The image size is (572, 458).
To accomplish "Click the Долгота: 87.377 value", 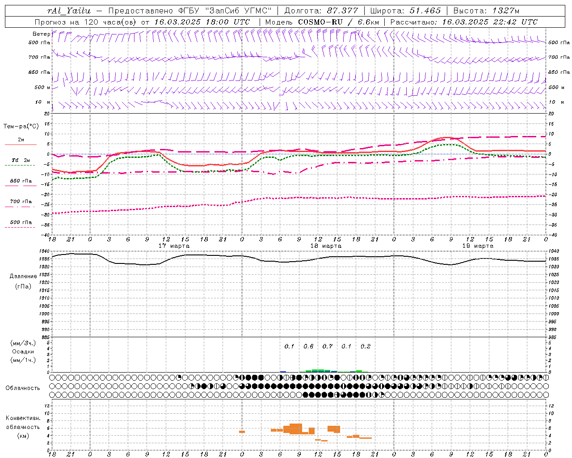I will pyautogui.click(x=321, y=11).
